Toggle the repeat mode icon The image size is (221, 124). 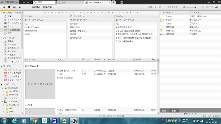click(212, 7)
